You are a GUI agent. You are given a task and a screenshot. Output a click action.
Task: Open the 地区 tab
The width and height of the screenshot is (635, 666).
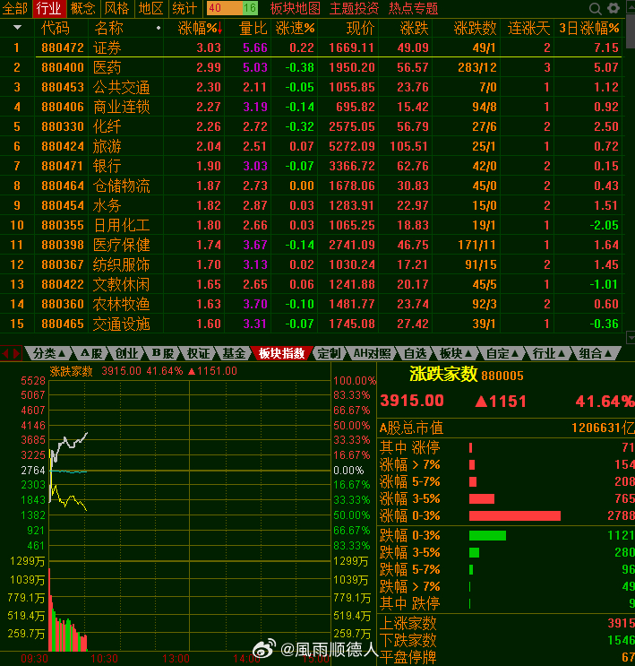(x=150, y=8)
